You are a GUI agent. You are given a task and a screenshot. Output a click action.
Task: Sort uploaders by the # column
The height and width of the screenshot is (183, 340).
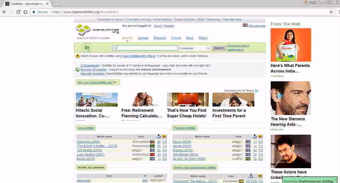[x=145, y=176]
